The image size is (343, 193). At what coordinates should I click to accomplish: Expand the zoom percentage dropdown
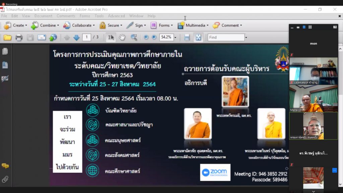click(x=175, y=37)
